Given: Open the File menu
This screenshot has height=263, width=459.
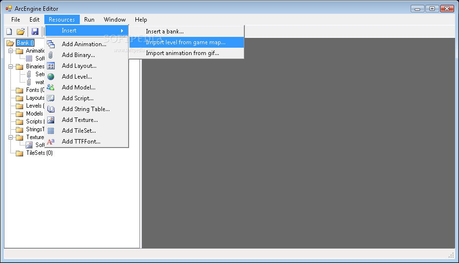Looking at the screenshot, I should 16,20.
